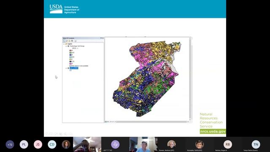Click the light blue B/D class swatch

70,57
